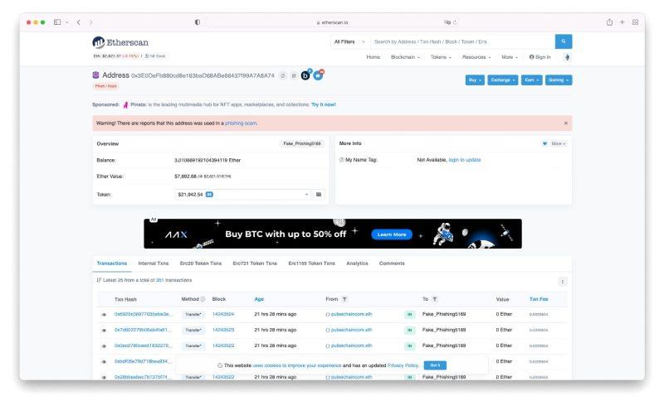Copy the address to clipboard icon
This screenshot has width=664, height=406.
283,75
